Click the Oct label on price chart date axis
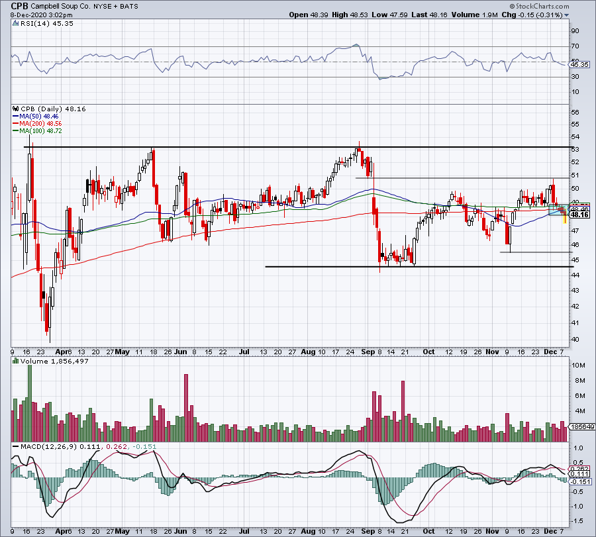The height and width of the screenshot is (537, 596). click(428, 352)
